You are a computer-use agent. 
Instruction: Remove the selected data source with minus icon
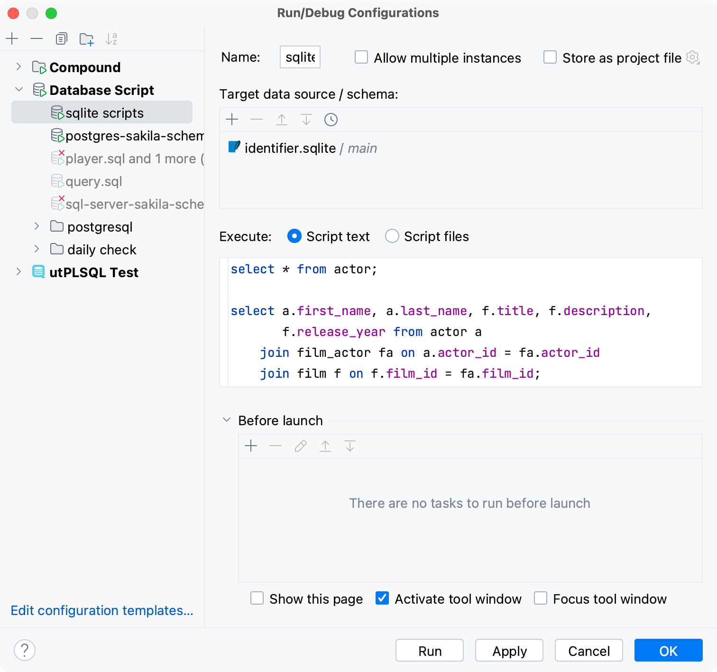click(x=257, y=120)
